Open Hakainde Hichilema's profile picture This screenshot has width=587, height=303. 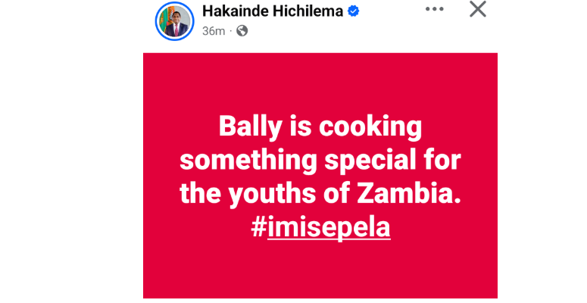175,20
